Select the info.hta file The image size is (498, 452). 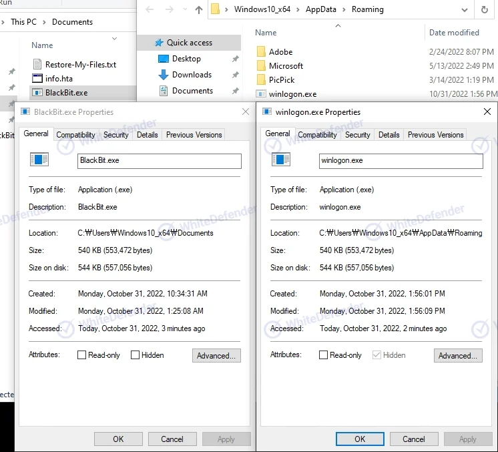click(59, 78)
